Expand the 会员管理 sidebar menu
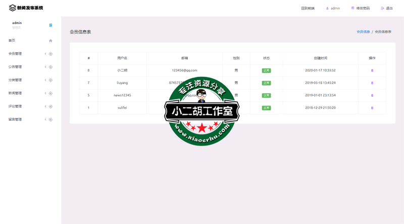The image size is (404, 224). click(15, 54)
